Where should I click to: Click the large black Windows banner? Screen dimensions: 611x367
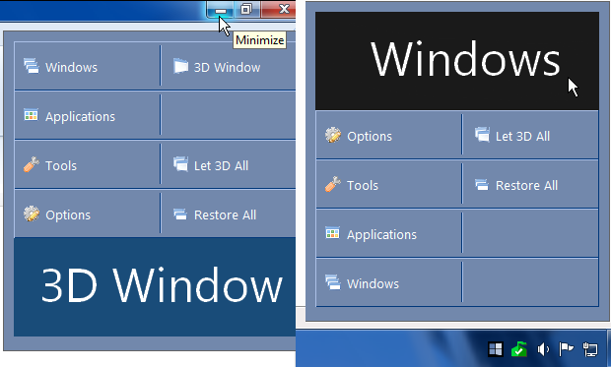(x=457, y=61)
